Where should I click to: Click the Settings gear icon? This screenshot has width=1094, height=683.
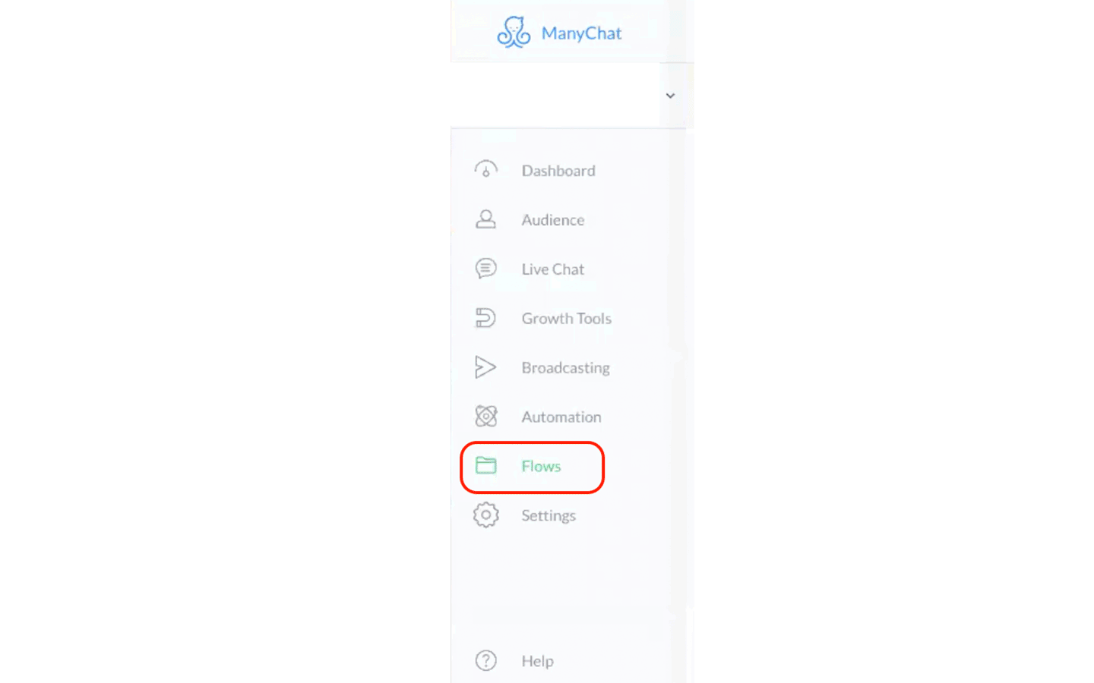pyautogui.click(x=485, y=515)
